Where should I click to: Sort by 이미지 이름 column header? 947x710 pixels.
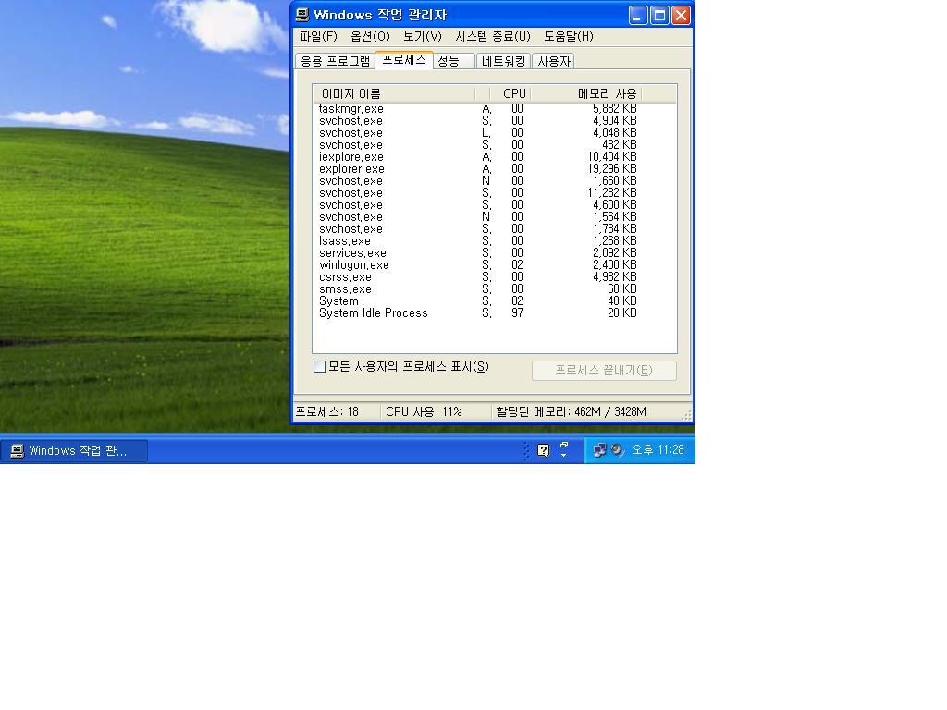click(x=394, y=93)
